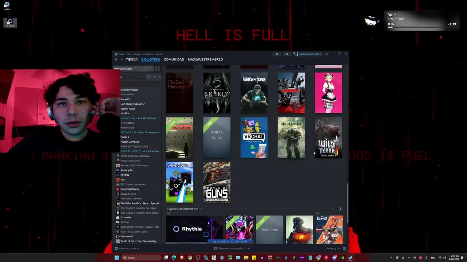Switch to the COMUNIDAD tab
This screenshot has height=262, width=467.
[174, 59]
